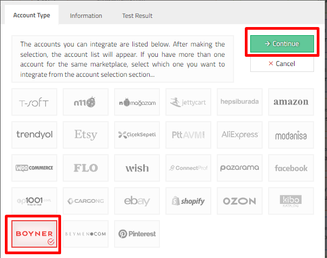The width and height of the screenshot is (327, 258).
Task: Select the OZON marketplace tile
Action: point(239,201)
